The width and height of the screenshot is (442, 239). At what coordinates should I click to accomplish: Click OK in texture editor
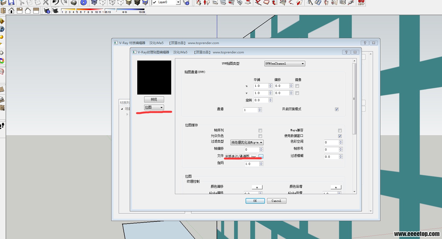click(255, 201)
